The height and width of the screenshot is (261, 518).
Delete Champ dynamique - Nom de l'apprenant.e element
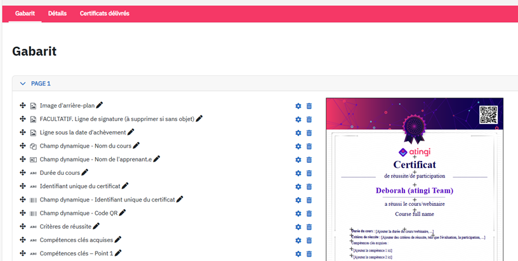[x=309, y=159]
